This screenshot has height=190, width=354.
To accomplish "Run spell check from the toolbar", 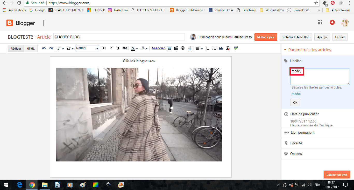I will tap(236, 48).
